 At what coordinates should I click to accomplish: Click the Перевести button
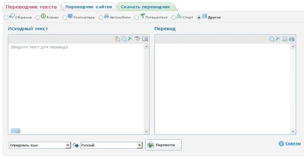[163, 145]
